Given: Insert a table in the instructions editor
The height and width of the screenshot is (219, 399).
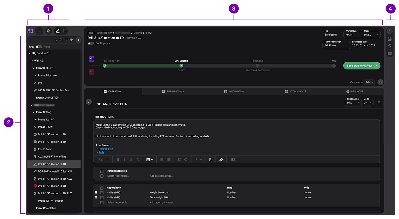Looking at the screenshot, I should 149,160.
